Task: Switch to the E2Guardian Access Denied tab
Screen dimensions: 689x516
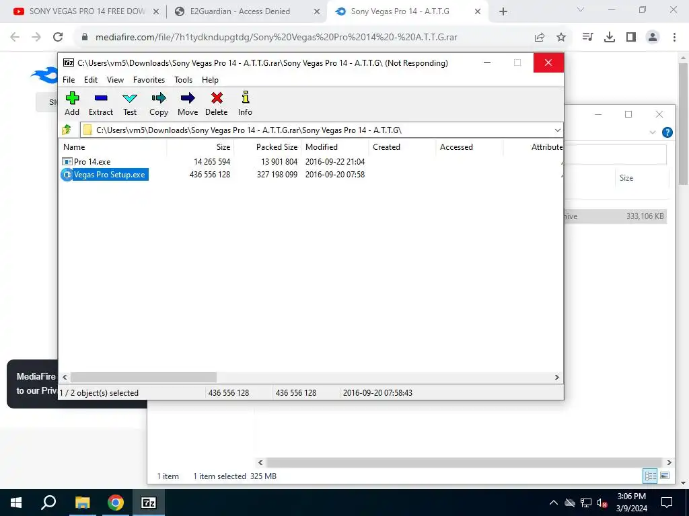Action: tap(240, 11)
